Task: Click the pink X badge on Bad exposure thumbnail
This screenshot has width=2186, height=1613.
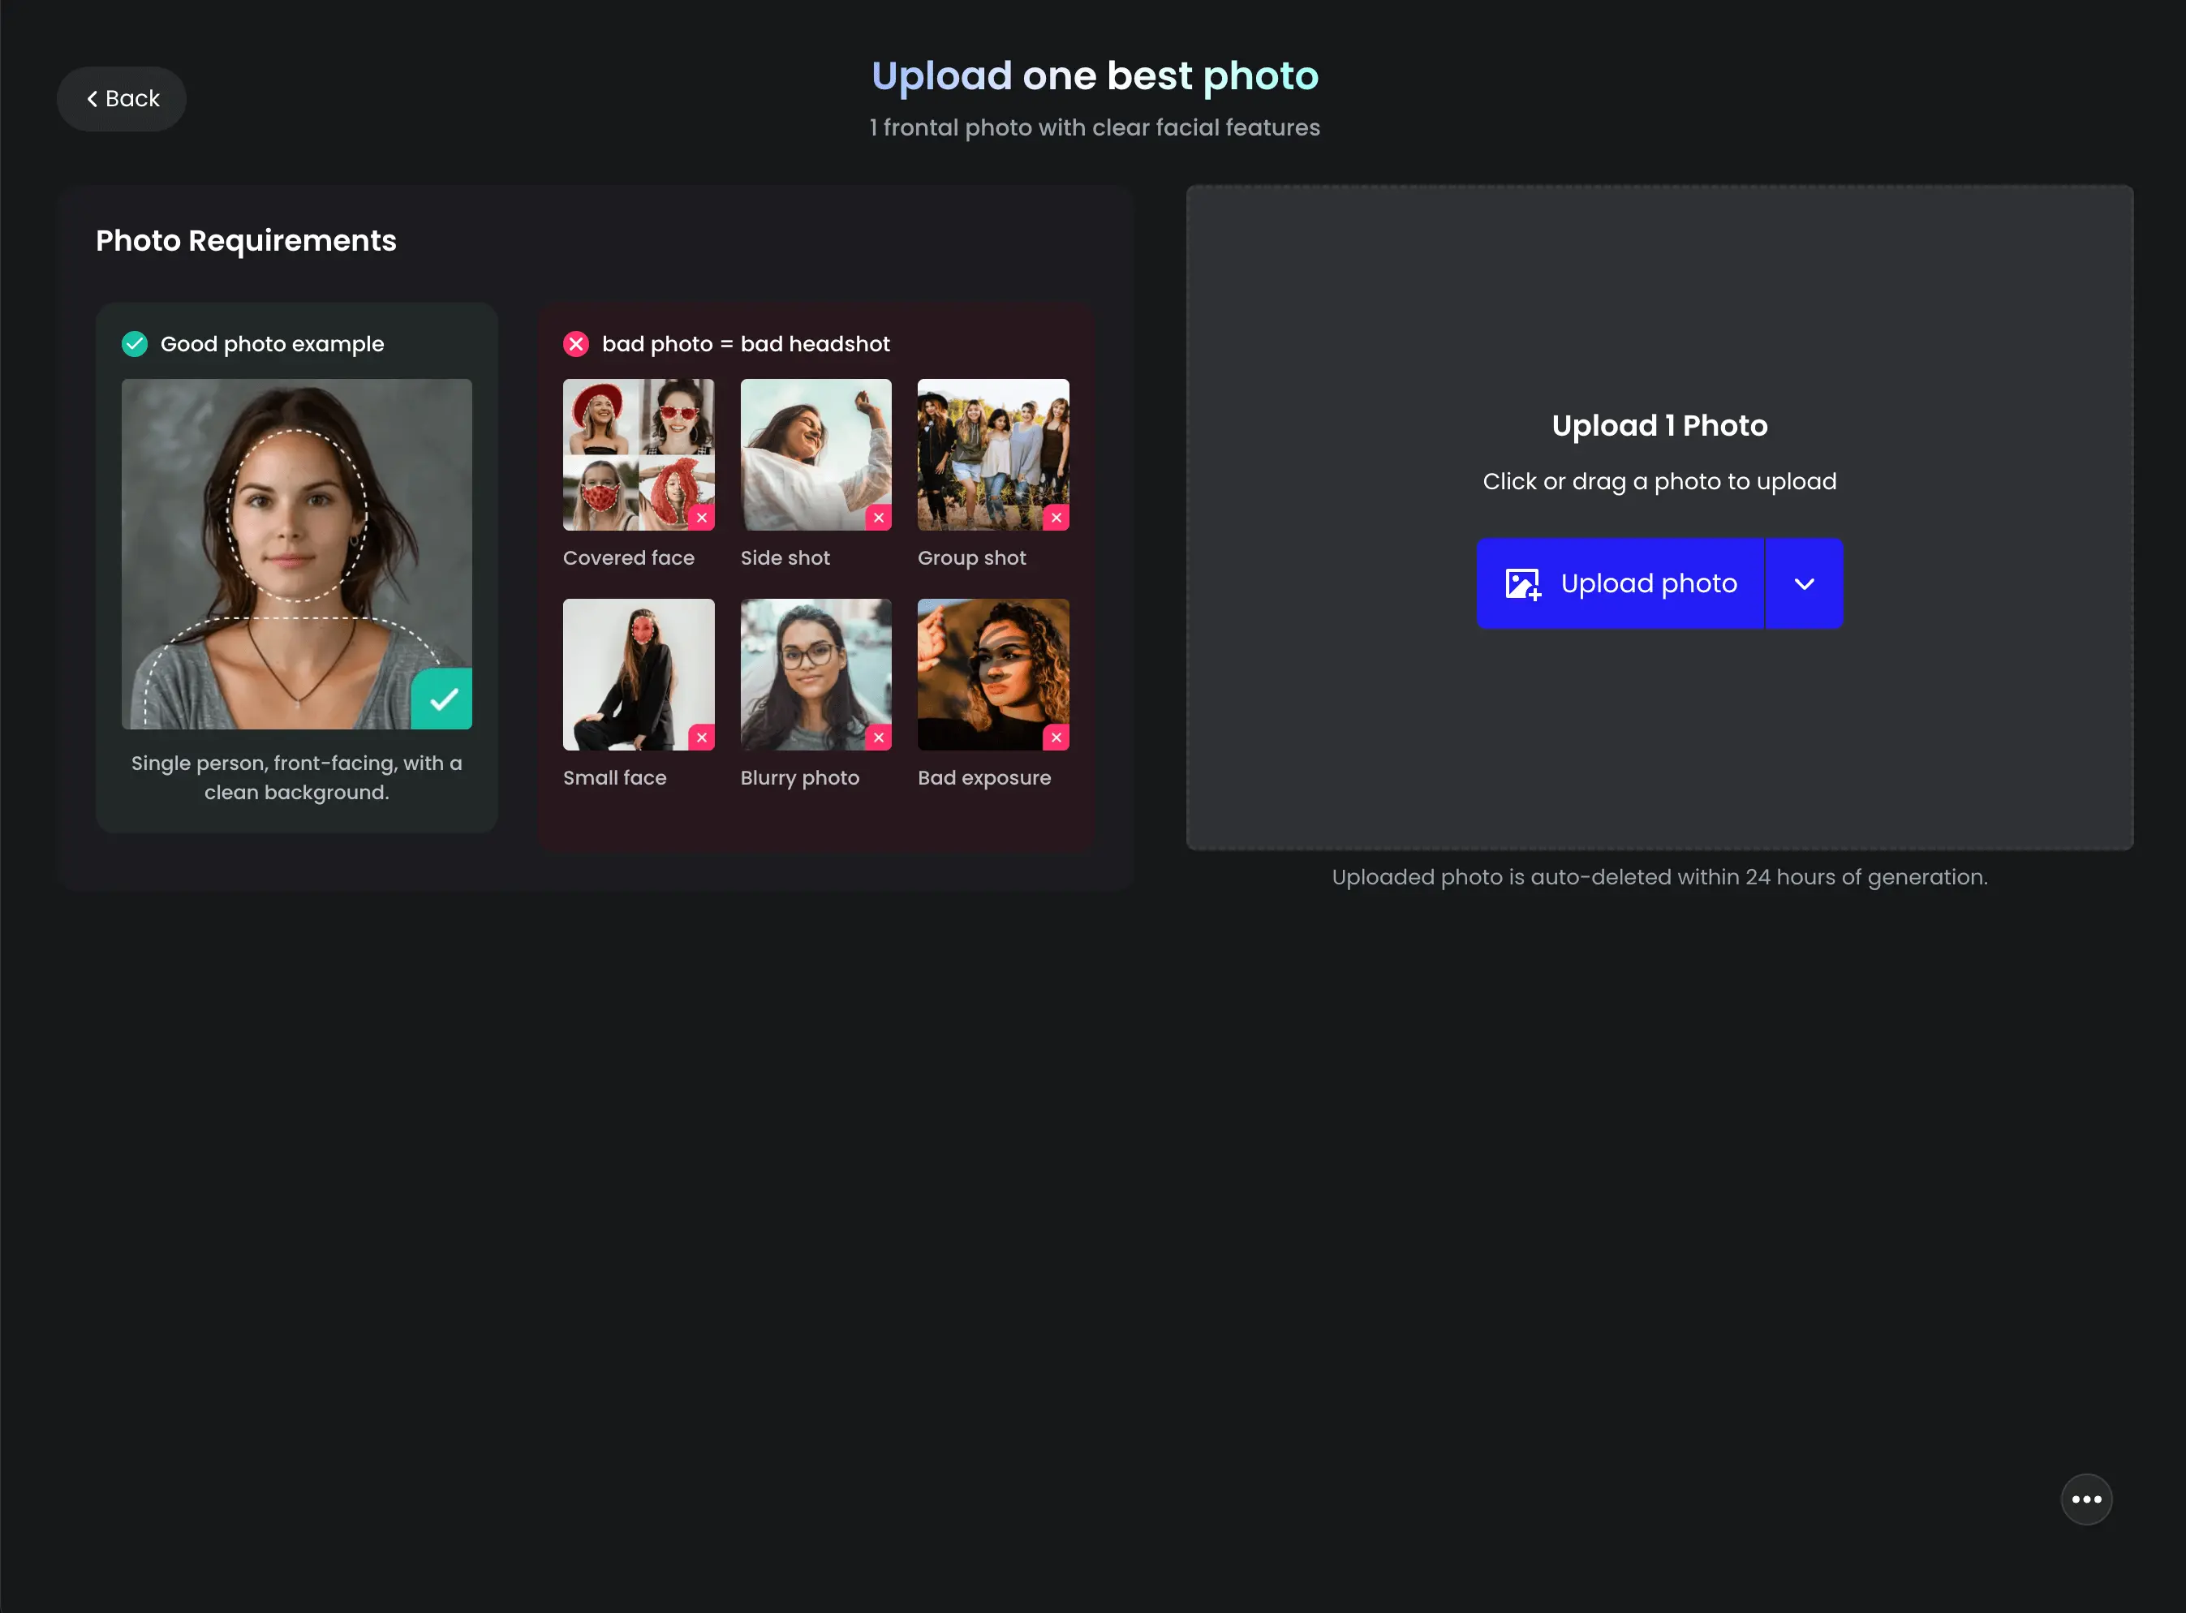Action: (x=1056, y=738)
